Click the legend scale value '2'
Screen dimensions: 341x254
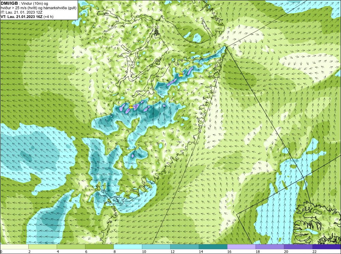point(29,252)
